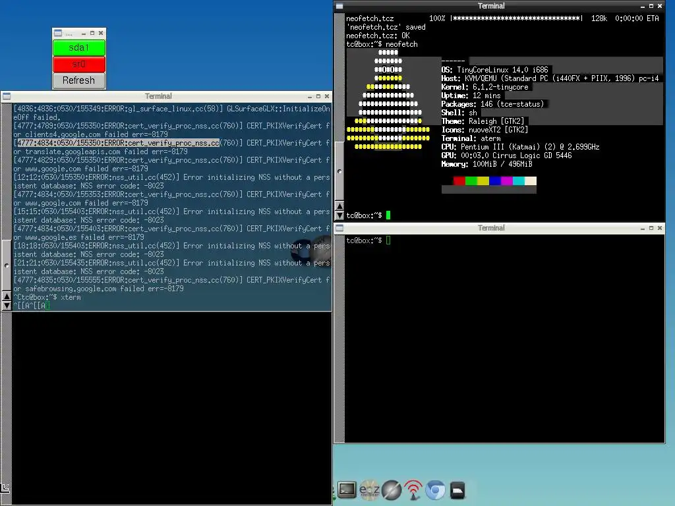This screenshot has height=506, width=675.
Task: Click the Refresh button in mount tool
Action: coord(79,80)
